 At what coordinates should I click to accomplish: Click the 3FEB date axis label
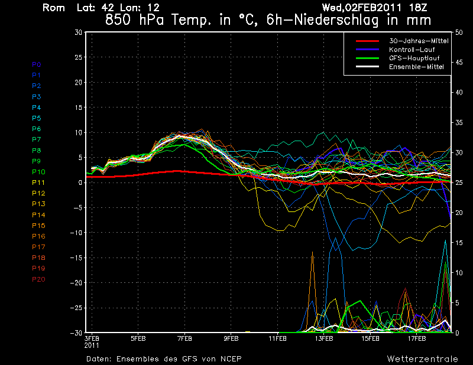click(x=92, y=339)
